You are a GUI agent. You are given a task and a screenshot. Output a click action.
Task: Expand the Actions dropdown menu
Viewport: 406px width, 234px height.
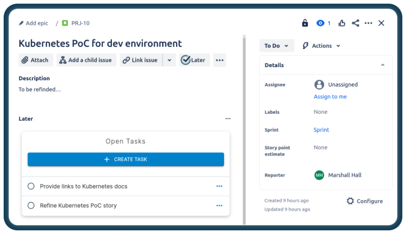coord(321,46)
